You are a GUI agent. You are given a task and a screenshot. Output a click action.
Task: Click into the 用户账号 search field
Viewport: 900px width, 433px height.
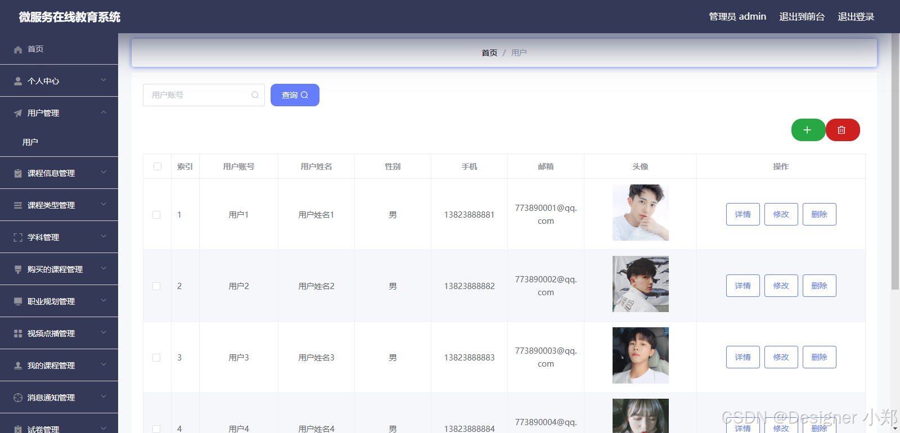coord(204,95)
